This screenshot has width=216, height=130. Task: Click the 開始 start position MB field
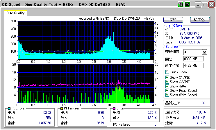(x=193, y=59)
